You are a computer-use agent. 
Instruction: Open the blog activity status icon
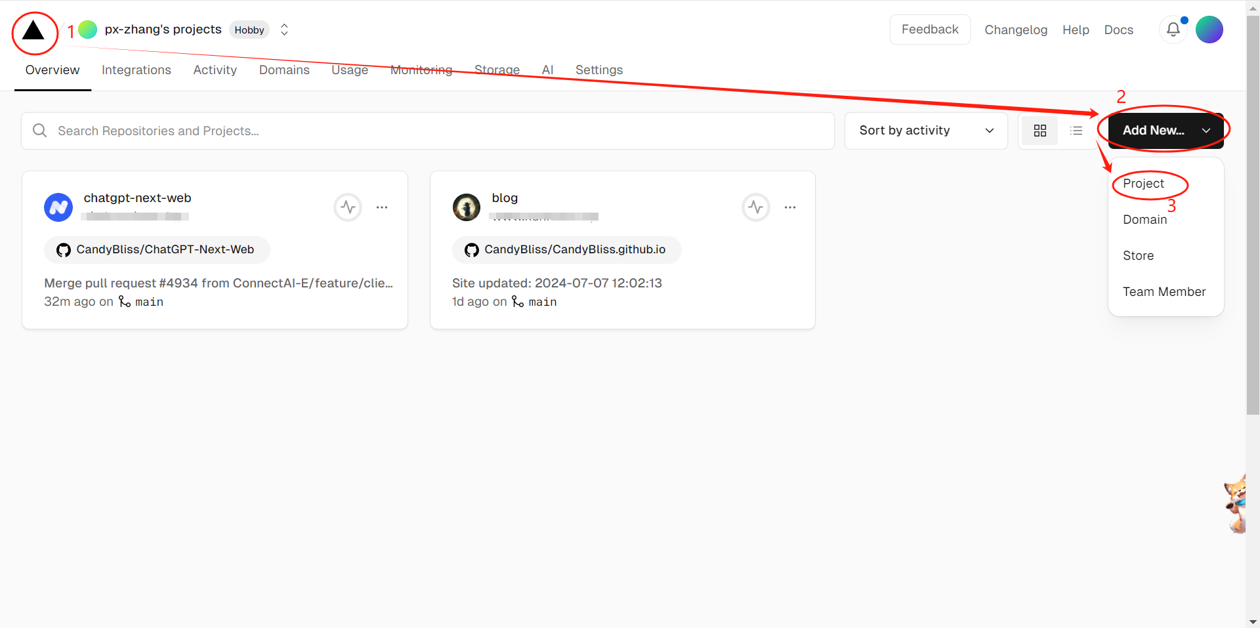coord(756,207)
